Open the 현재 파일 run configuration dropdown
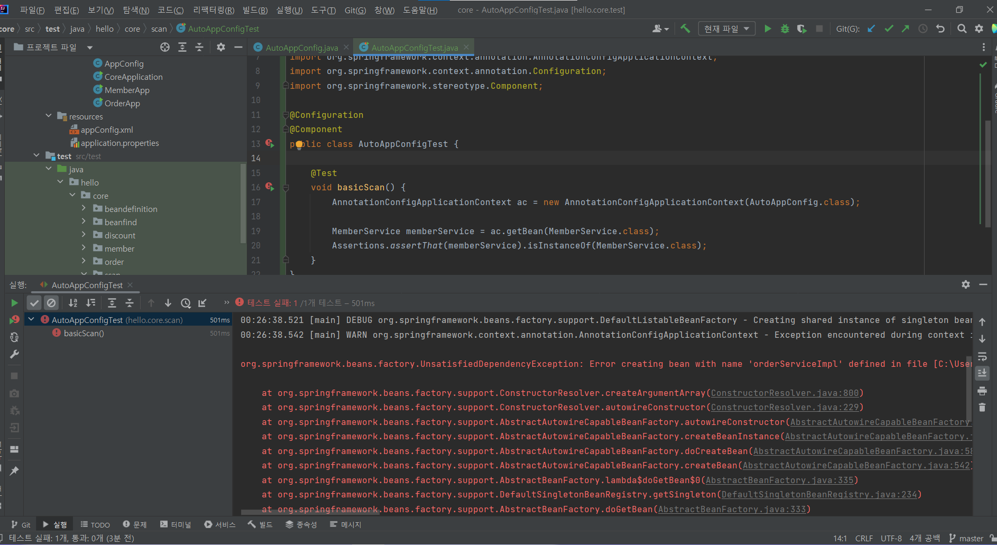The height and width of the screenshot is (545, 997). [x=726, y=29]
